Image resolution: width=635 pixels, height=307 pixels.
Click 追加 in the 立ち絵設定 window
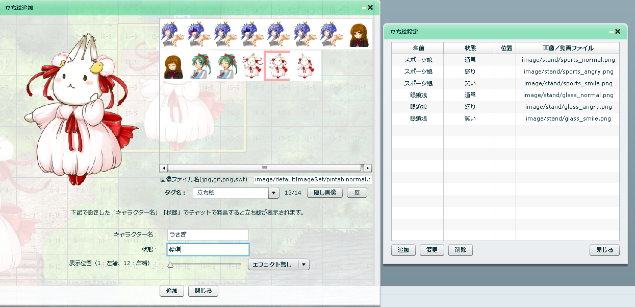click(403, 250)
